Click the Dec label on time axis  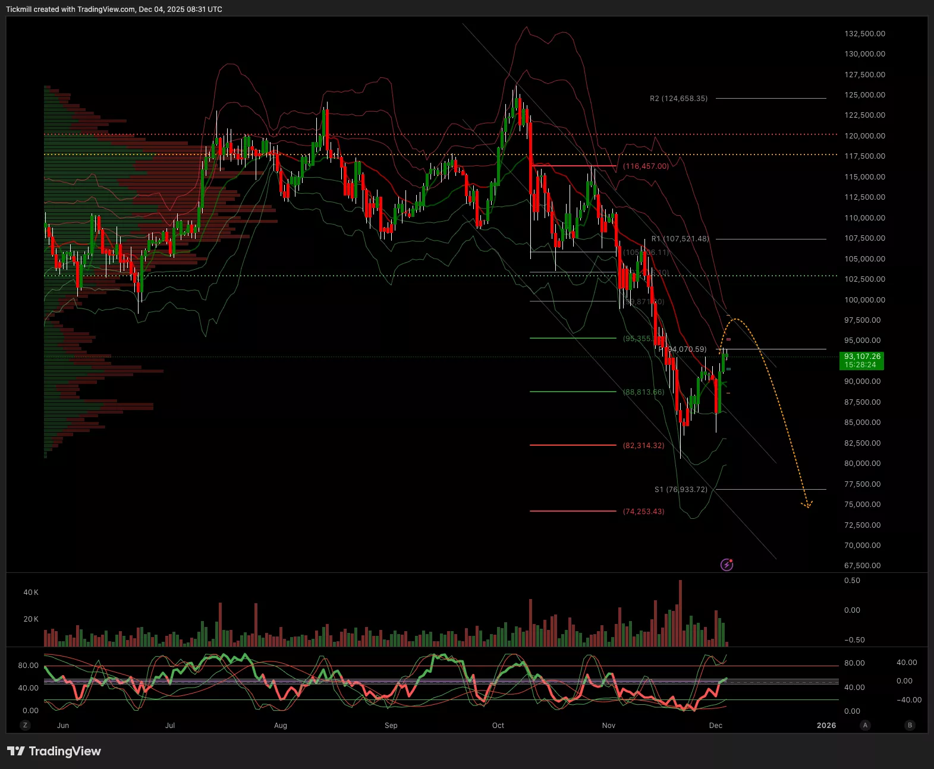coord(716,725)
